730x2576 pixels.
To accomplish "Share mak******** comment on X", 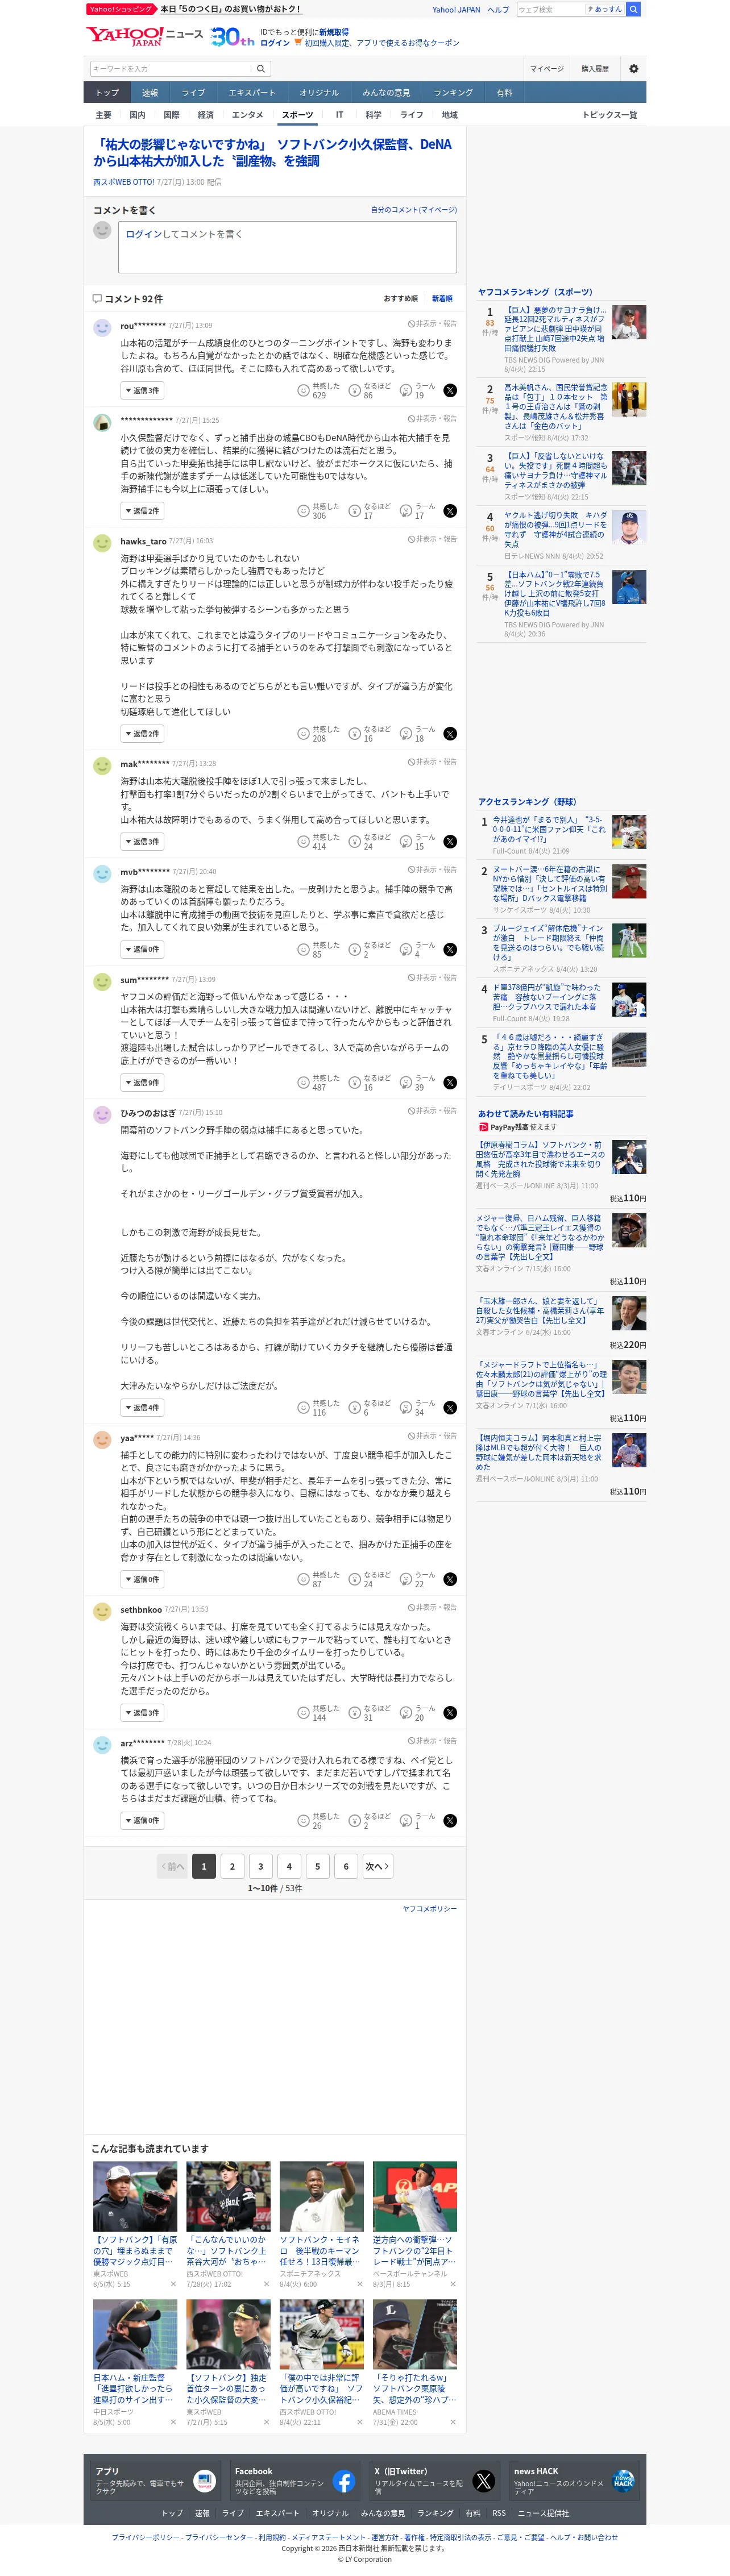I will pos(450,842).
